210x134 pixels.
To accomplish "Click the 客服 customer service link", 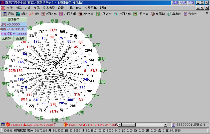I will (x=175, y=3).
